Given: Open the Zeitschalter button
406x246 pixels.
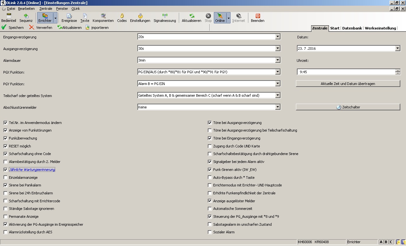Looking at the screenshot, I should tap(348, 107).
